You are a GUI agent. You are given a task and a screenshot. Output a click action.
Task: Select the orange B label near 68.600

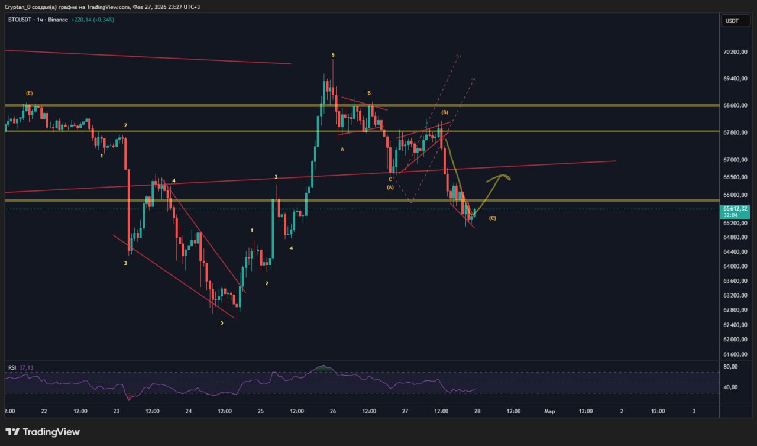tap(368, 93)
